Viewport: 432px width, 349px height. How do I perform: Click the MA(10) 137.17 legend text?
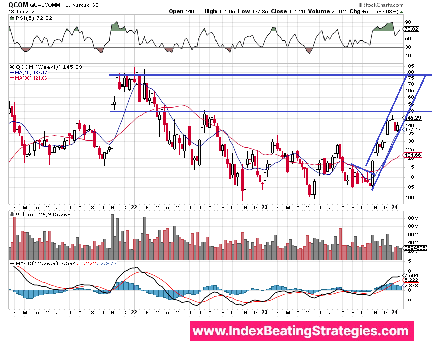[31, 73]
